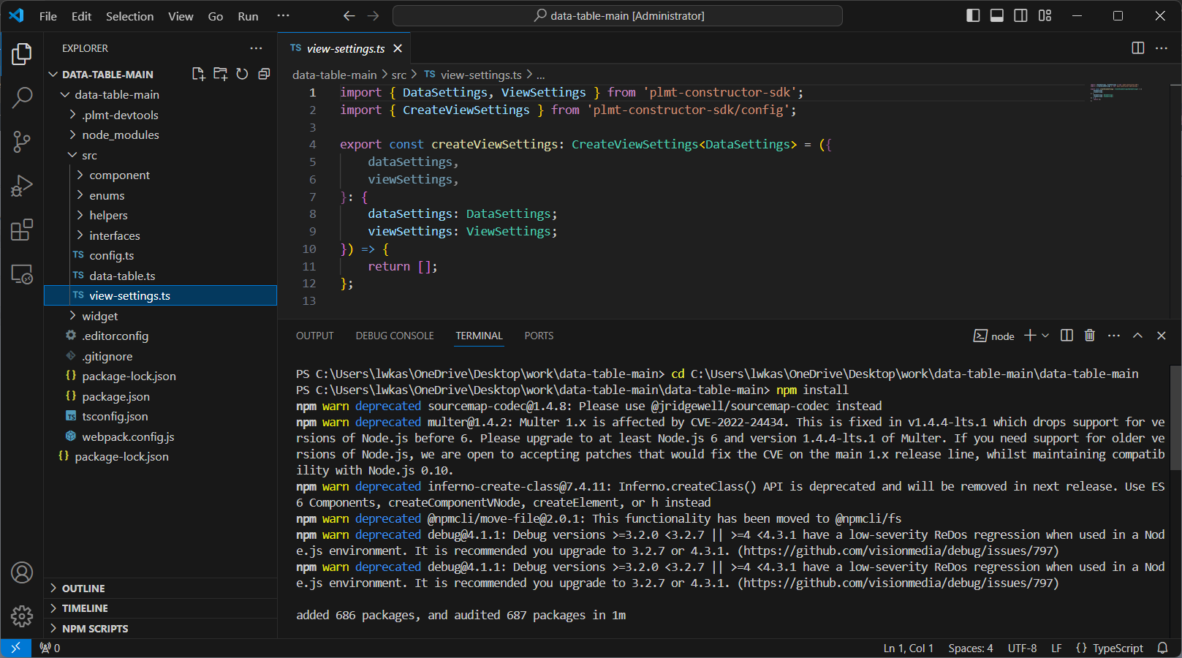Click the New File icon in Explorer

(198, 74)
